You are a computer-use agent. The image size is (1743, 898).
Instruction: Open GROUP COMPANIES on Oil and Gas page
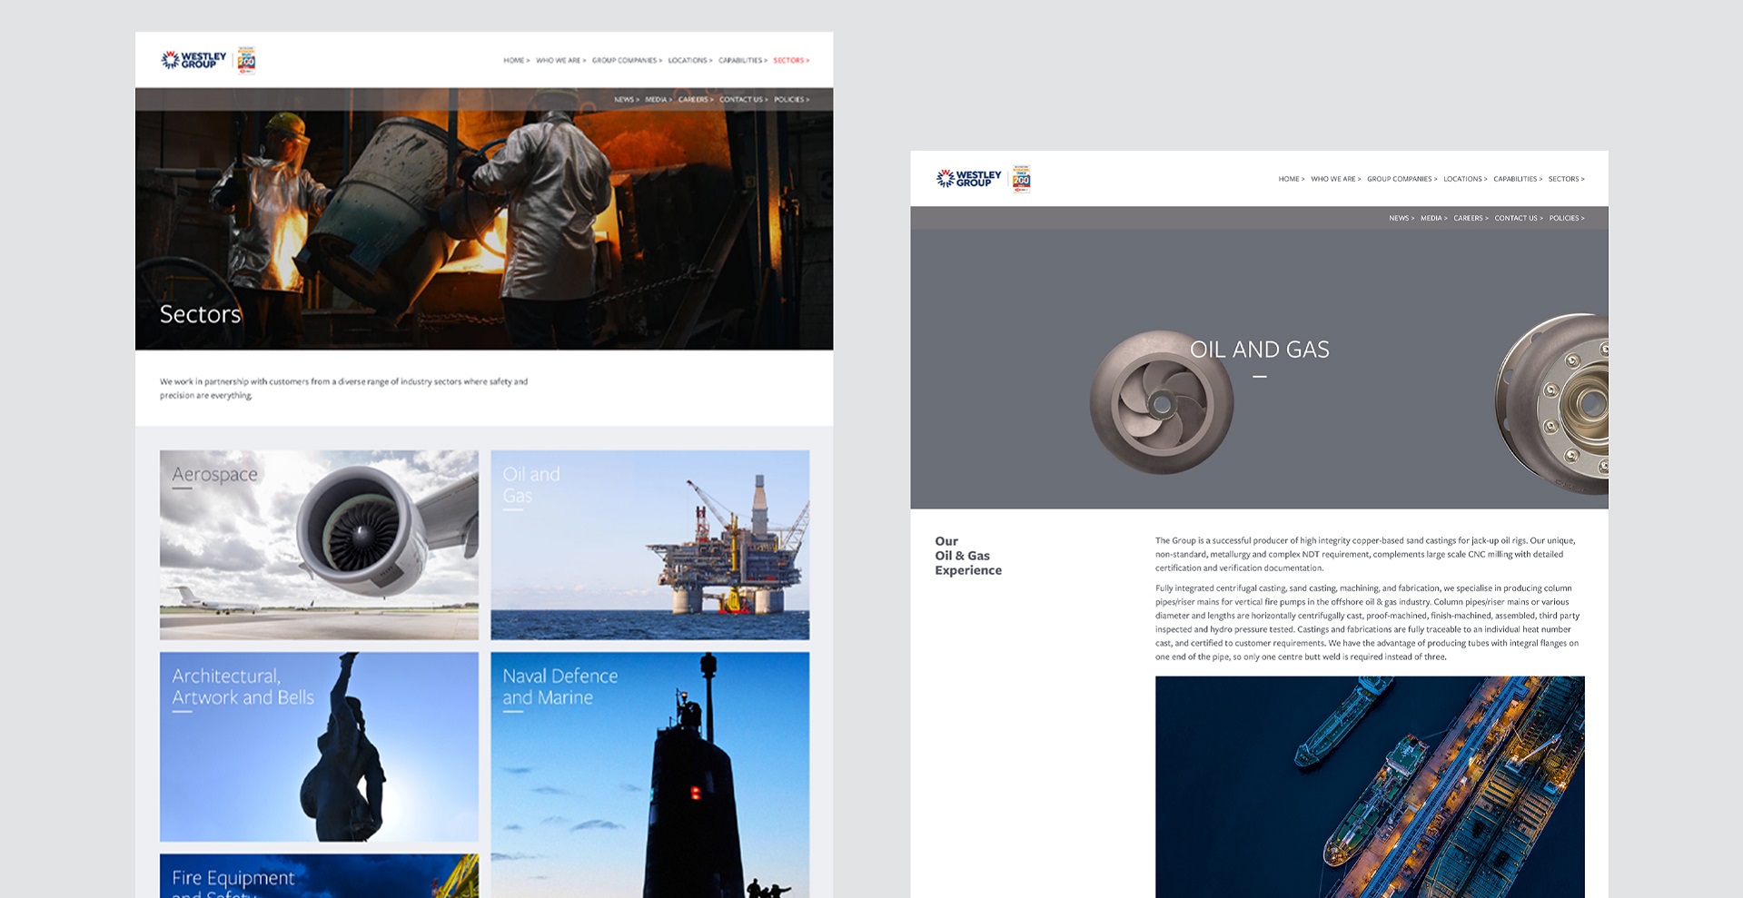(x=1402, y=179)
